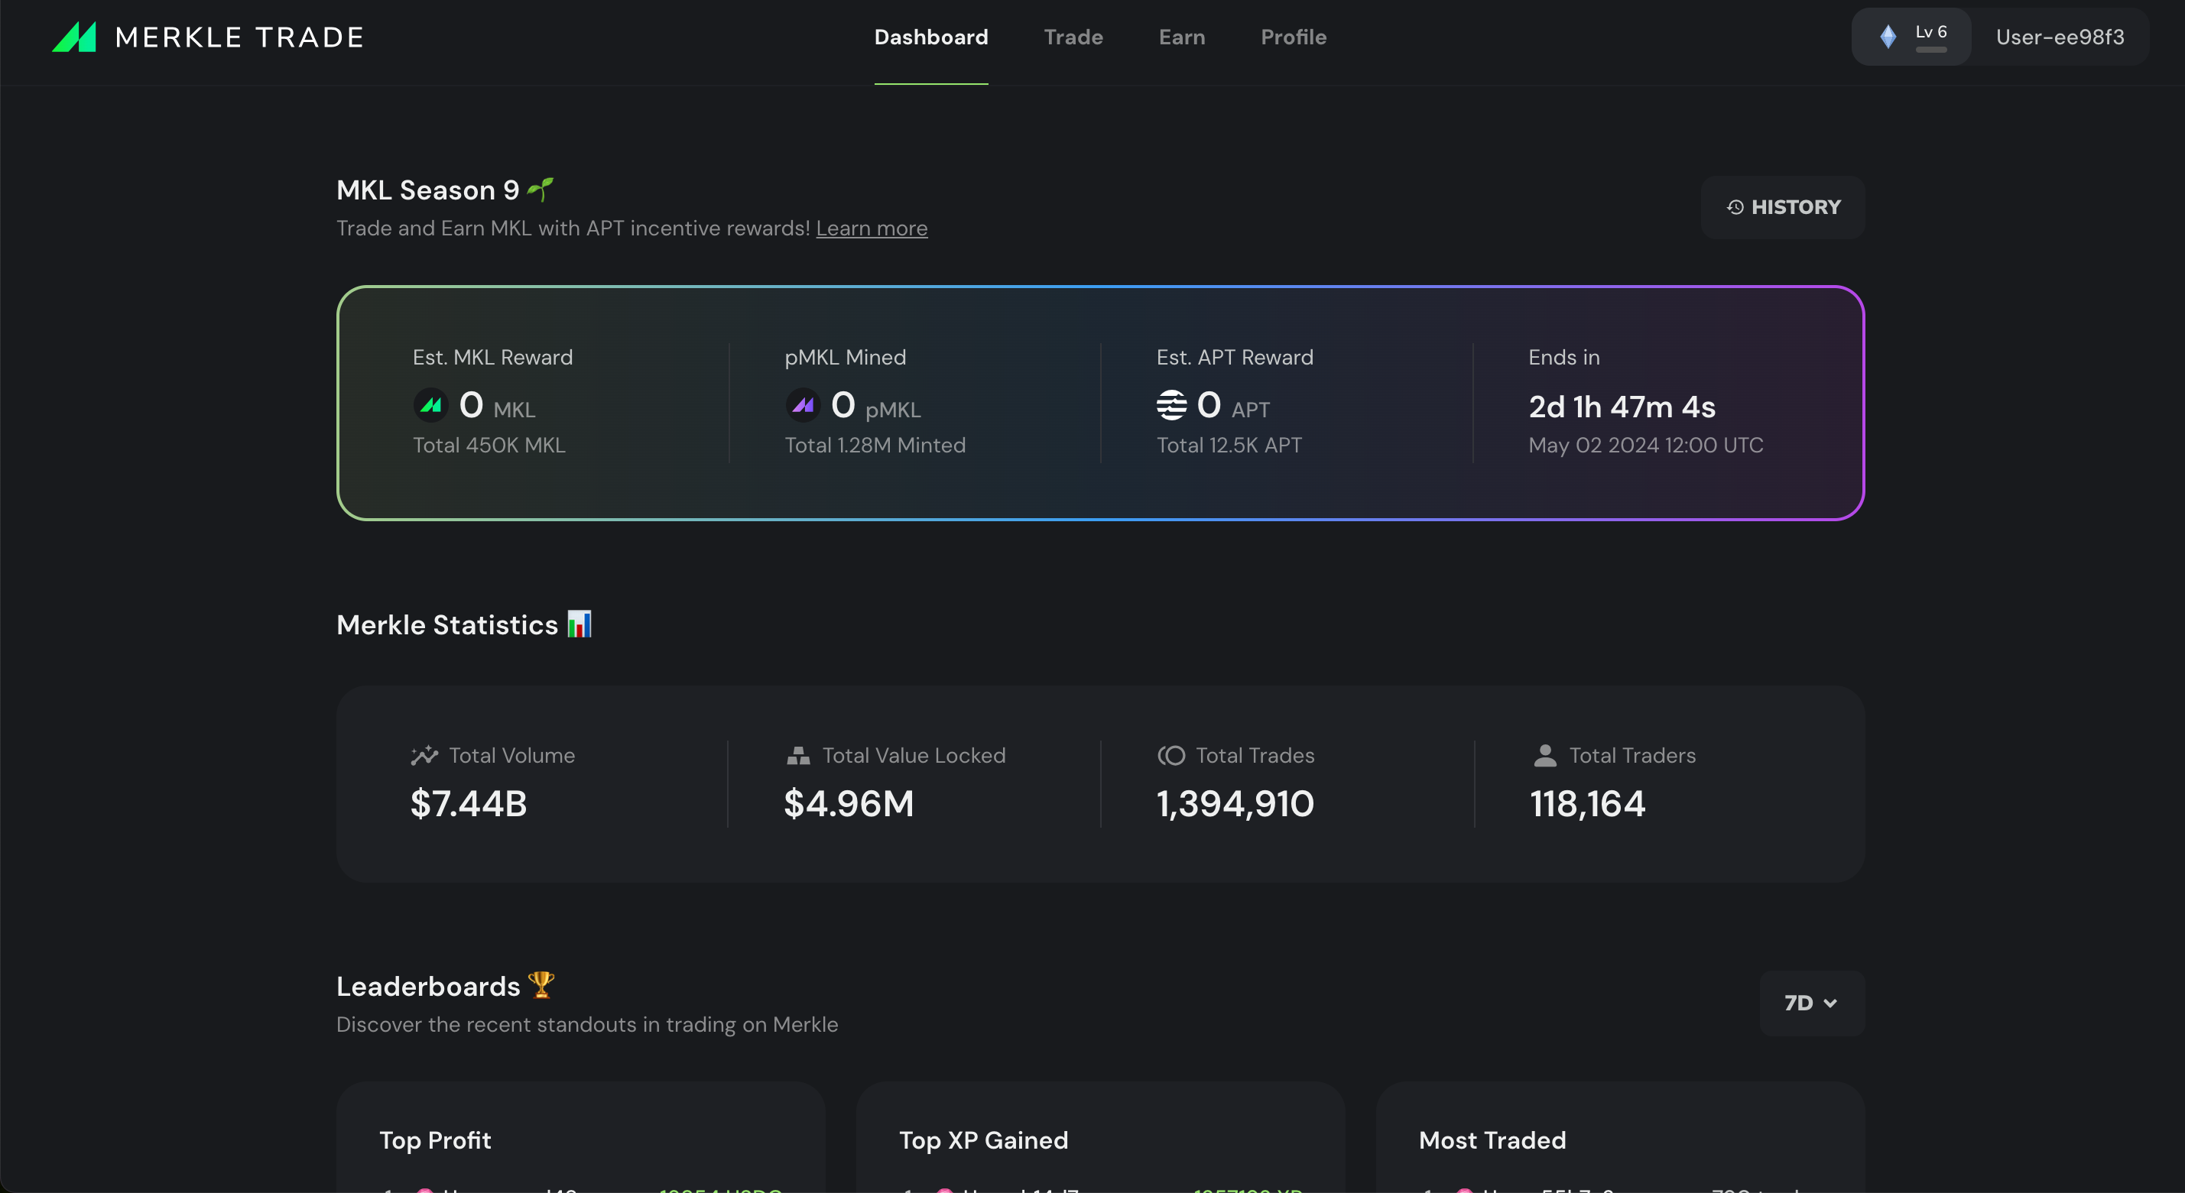Open the 7D timeframe dropdown
Viewport: 2185px width, 1193px height.
1811,1002
